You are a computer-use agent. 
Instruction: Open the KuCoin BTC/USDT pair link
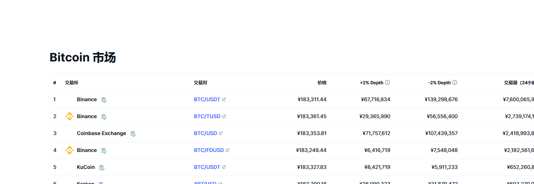(x=207, y=167)
